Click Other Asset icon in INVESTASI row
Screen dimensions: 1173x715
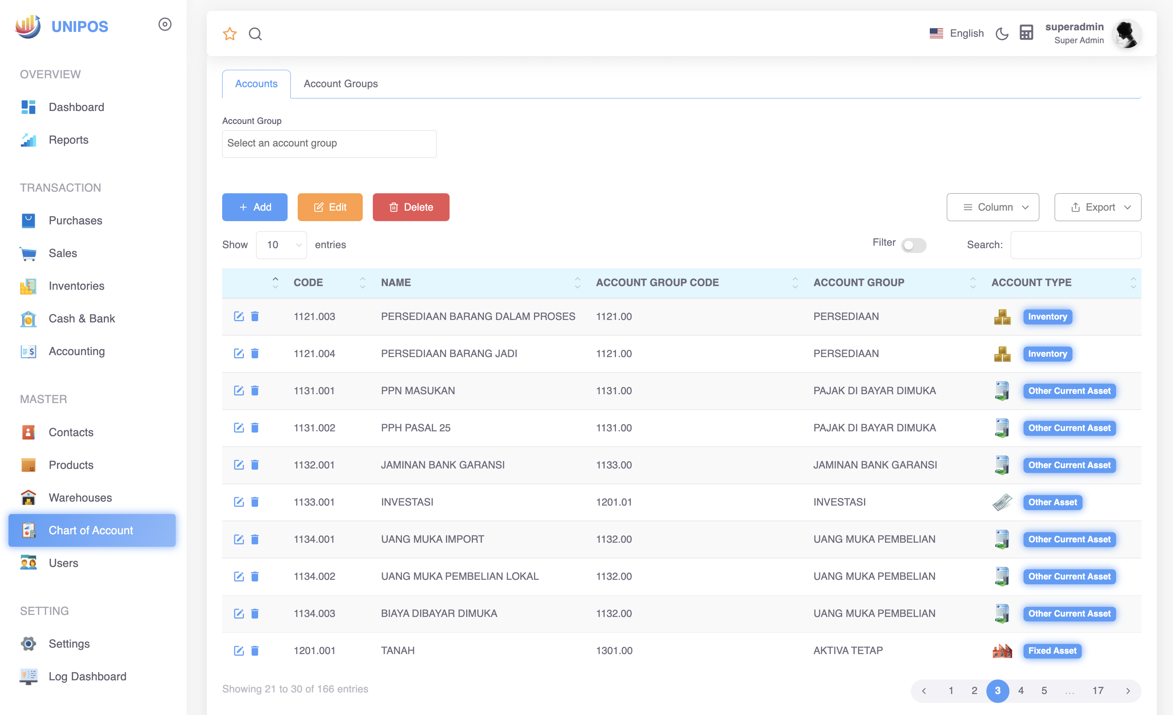click(x=1002, y=502)
